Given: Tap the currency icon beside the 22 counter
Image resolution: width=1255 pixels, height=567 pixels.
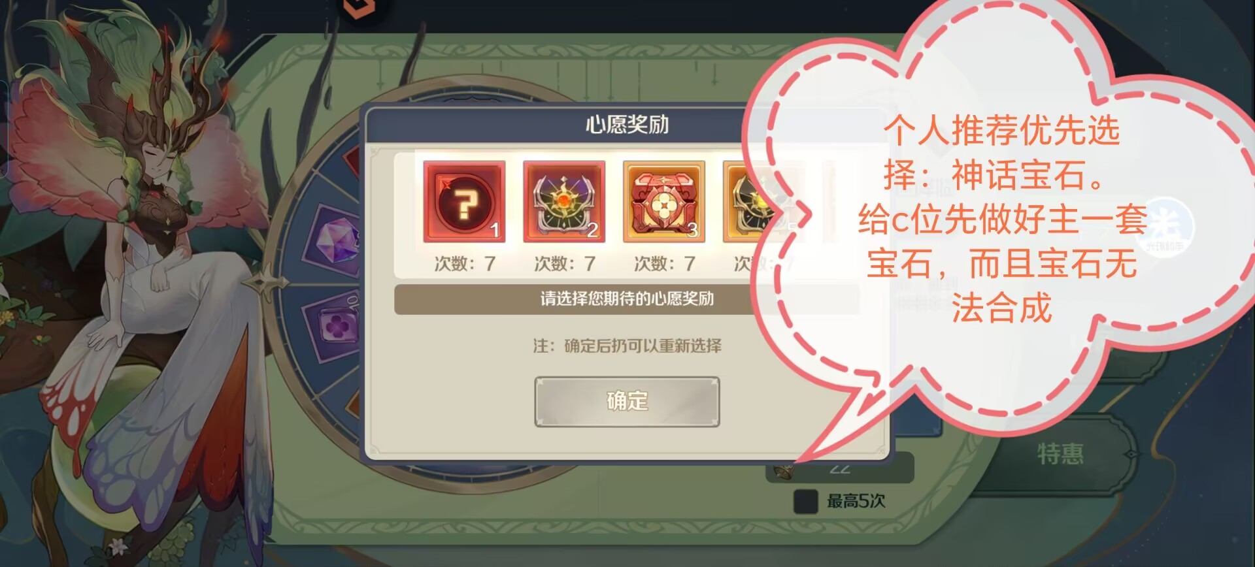Looking at the screenshot, I should point(782,471).
